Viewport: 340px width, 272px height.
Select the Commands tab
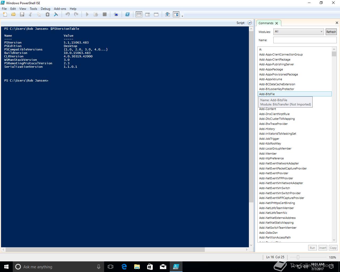coord(266,23)
